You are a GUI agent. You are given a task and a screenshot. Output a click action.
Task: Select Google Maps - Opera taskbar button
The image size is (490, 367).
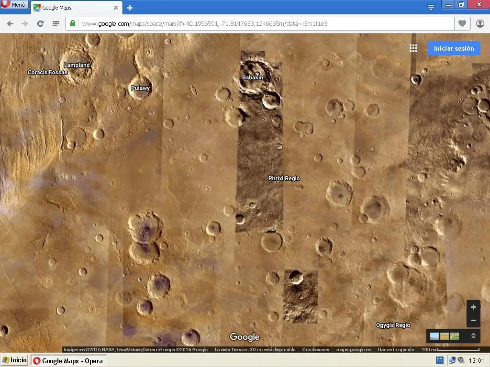click(x=68, y=361)
